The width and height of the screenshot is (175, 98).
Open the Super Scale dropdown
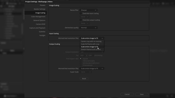(x=86, y=72)
